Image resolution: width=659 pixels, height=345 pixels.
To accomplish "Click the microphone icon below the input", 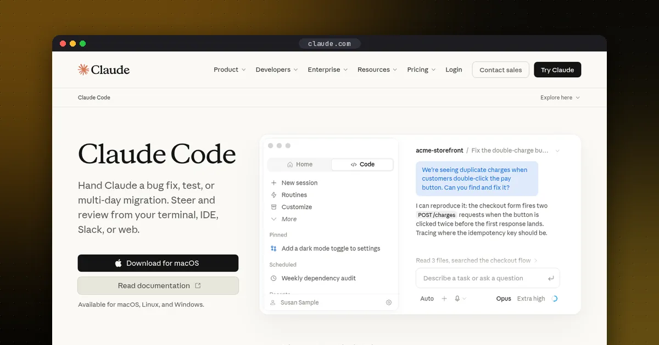I will pos(457,298).
